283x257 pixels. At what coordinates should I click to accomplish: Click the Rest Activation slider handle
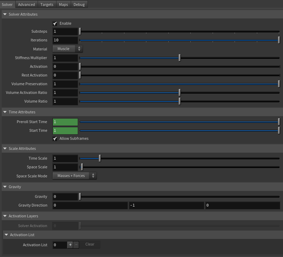[x=80, y=75]
